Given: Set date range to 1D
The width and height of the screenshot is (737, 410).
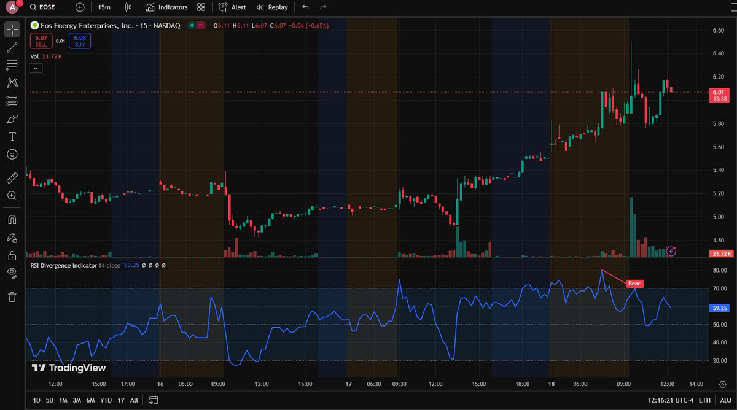Looking at the screenshot, I should [x=36, y=400].
